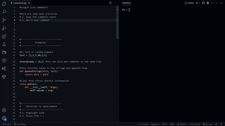Open the Live Share activity bar icon
Screen dimensions: 225x126
click(x=4, y=77)
